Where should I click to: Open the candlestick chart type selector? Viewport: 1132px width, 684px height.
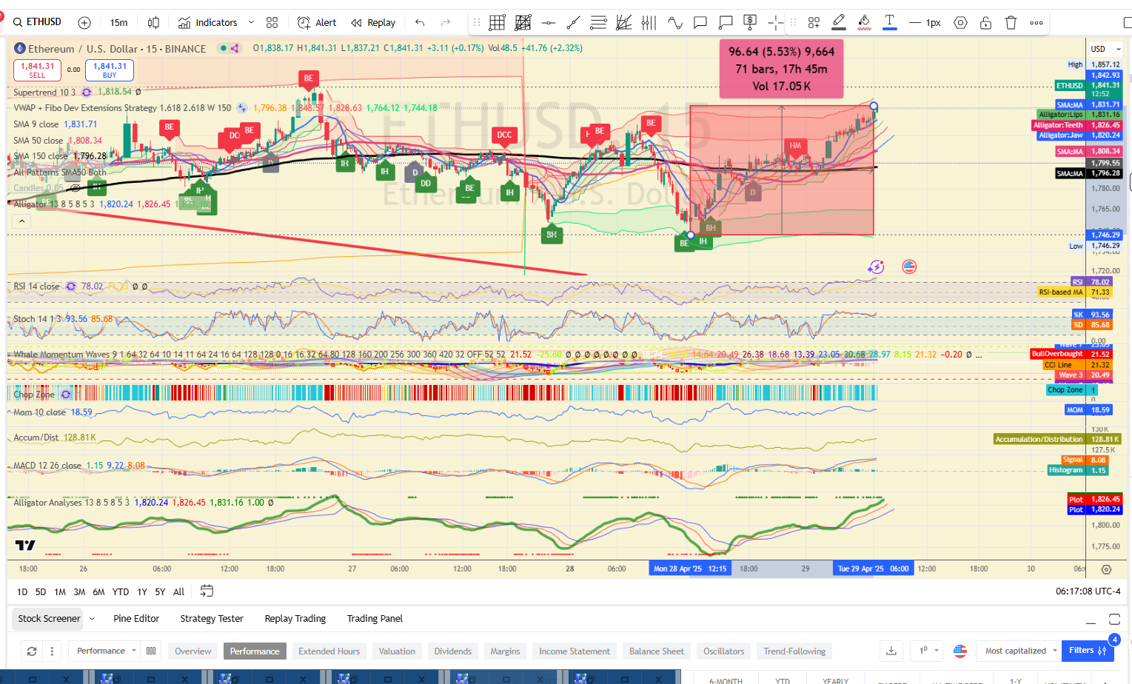coord(153,23)
